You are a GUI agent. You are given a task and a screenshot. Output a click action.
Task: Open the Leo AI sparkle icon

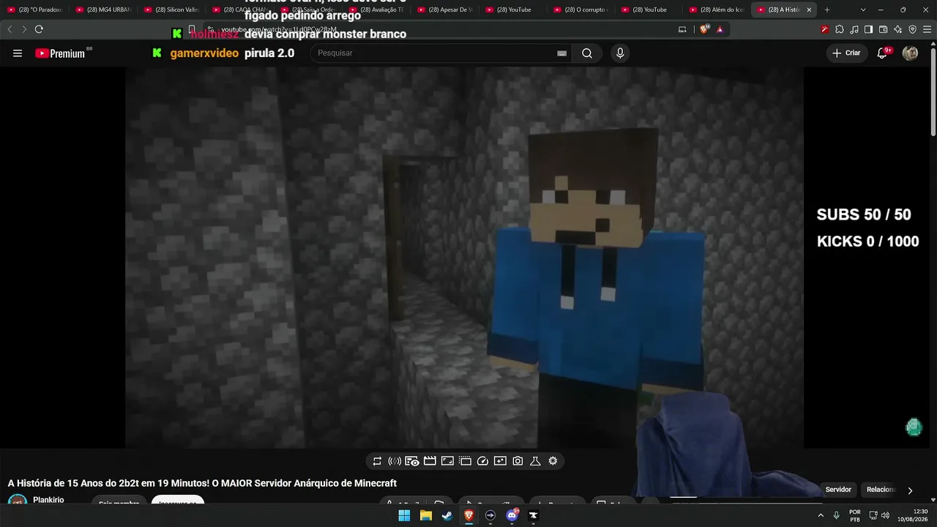click(897, 29)
